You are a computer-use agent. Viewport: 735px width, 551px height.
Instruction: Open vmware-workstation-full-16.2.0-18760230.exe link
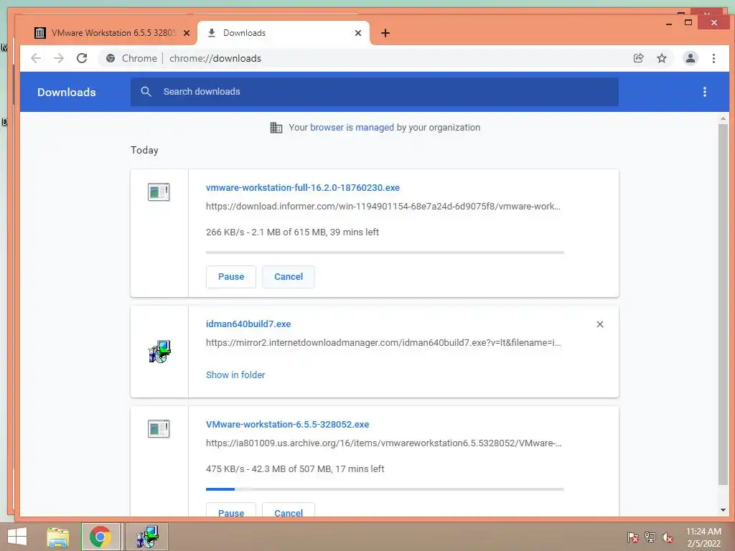(x=303, y=187)
